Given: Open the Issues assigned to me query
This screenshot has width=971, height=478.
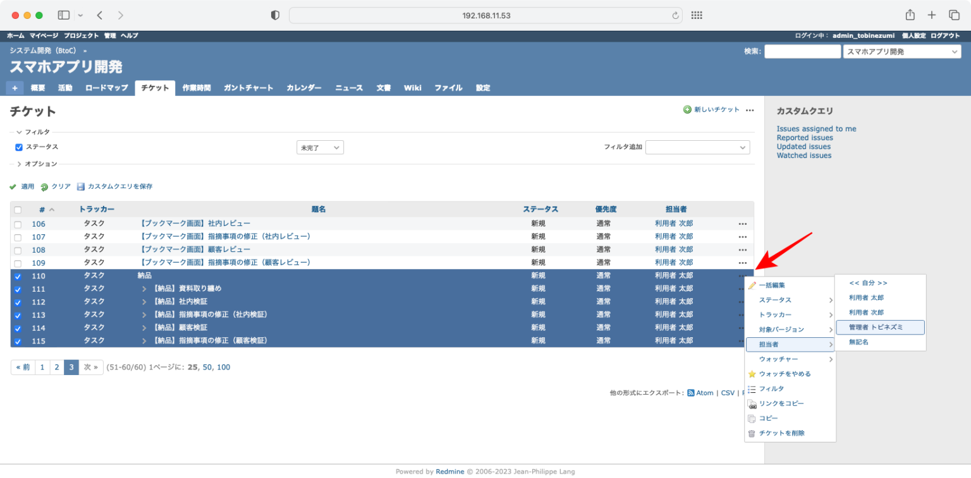Looking at the screenshot, I should [816, 128].
